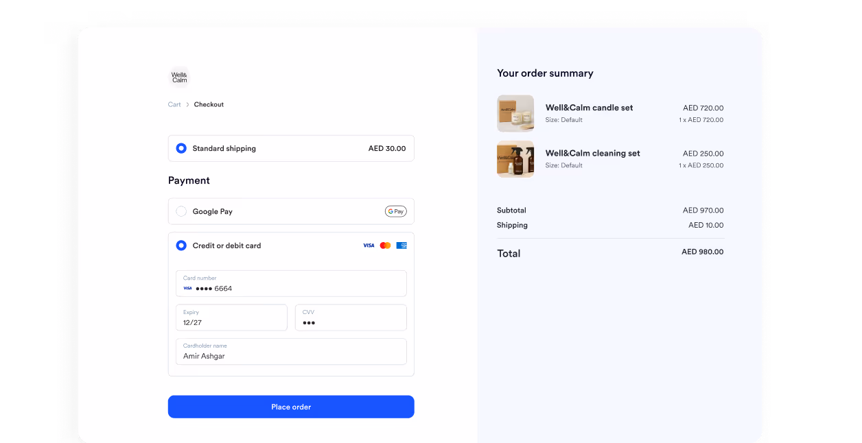Screen dimensions: 862x443
Task: Select Google Pay as payment method
Action: pos(180,211)
